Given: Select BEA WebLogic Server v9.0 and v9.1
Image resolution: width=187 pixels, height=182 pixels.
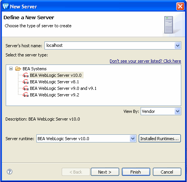Looking at the screenshot, I should [63, 88].
